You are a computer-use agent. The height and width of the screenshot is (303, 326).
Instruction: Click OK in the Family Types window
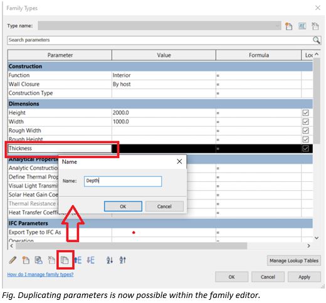click(x=231, y=277)
